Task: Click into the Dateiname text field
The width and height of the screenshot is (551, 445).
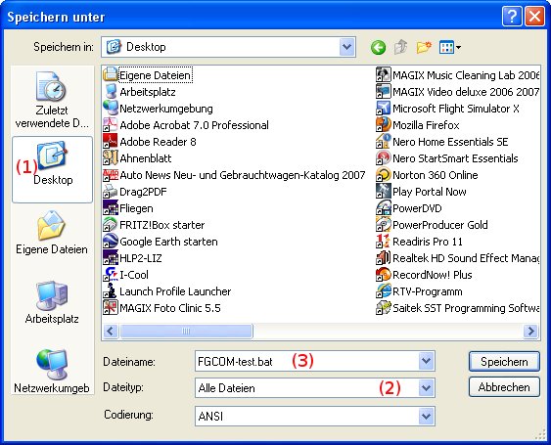Action: click(306, 361)
